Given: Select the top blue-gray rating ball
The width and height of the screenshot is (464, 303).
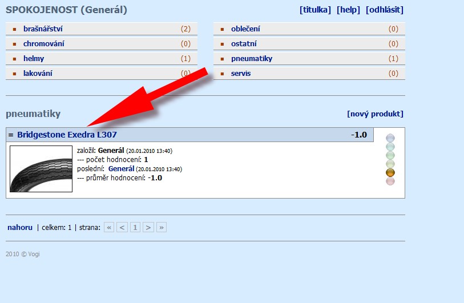Looking at the screenshot, I should [x=390, y=138].
